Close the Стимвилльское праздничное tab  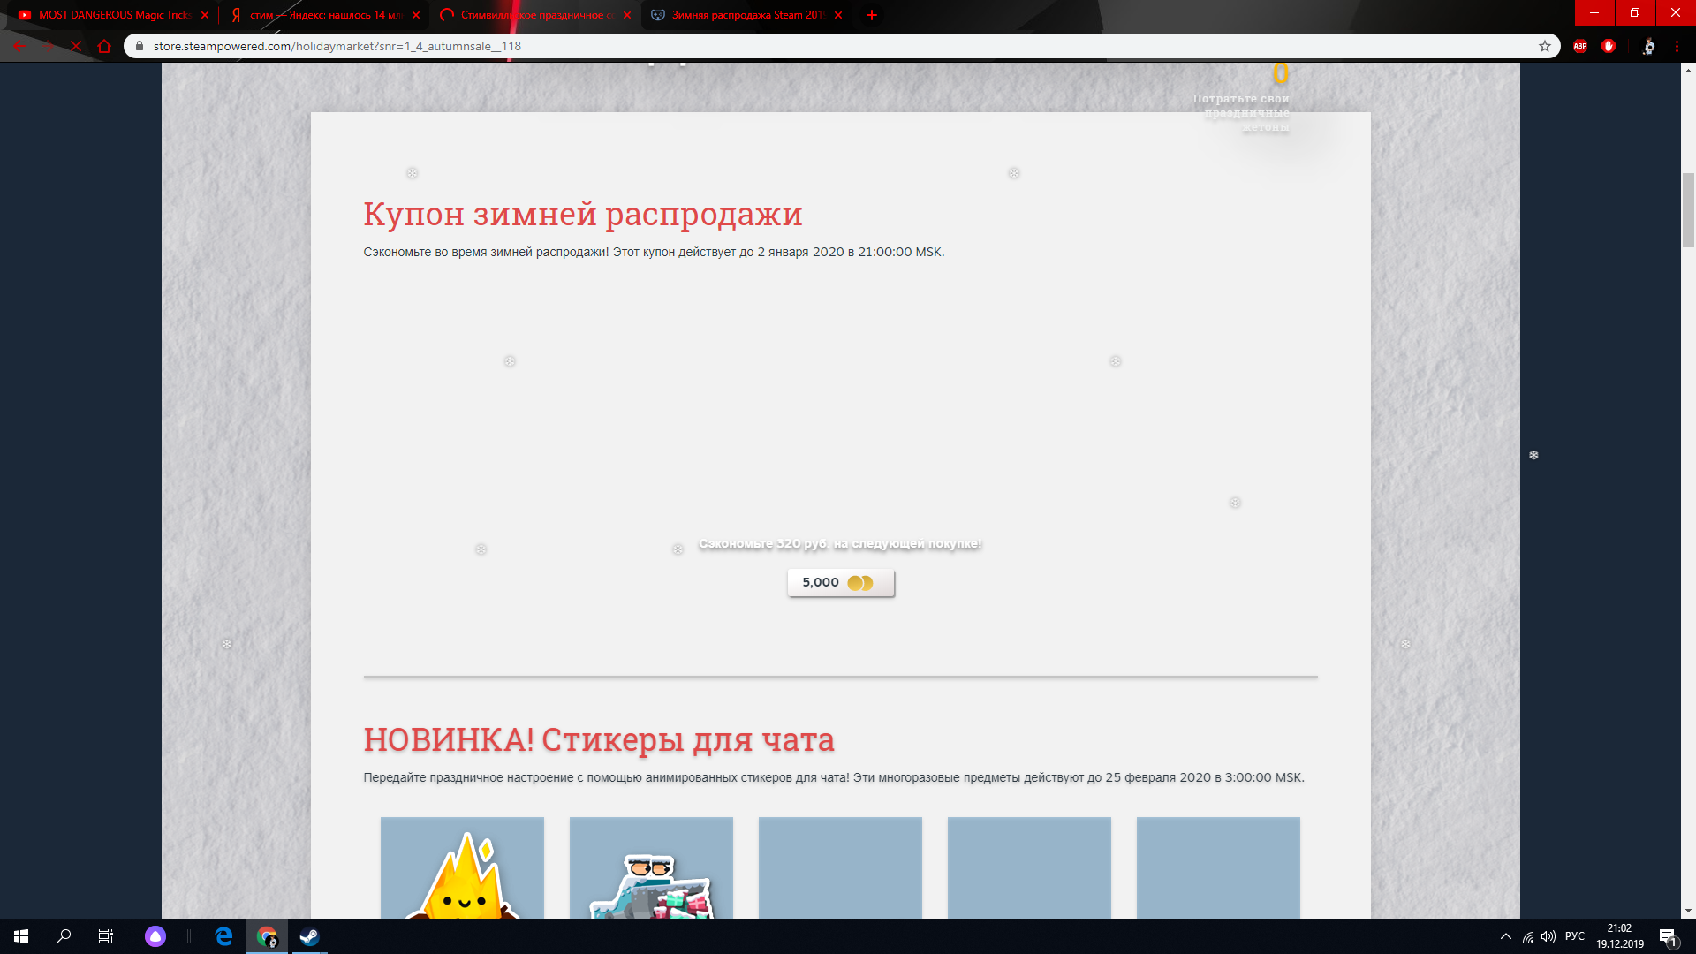tap(627, 15)
